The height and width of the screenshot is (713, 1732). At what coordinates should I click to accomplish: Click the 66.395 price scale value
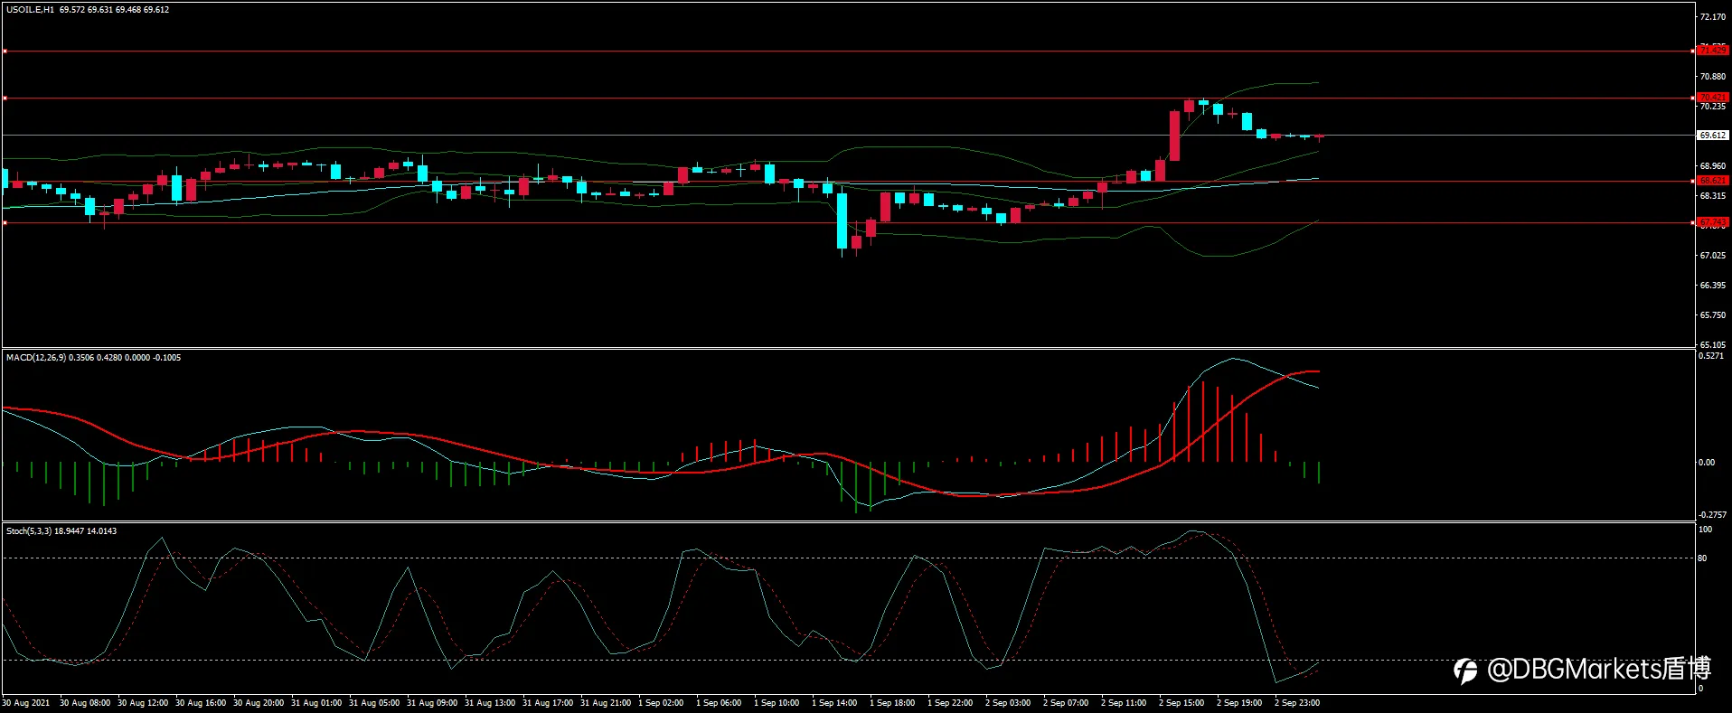(x=1712, y=286)
